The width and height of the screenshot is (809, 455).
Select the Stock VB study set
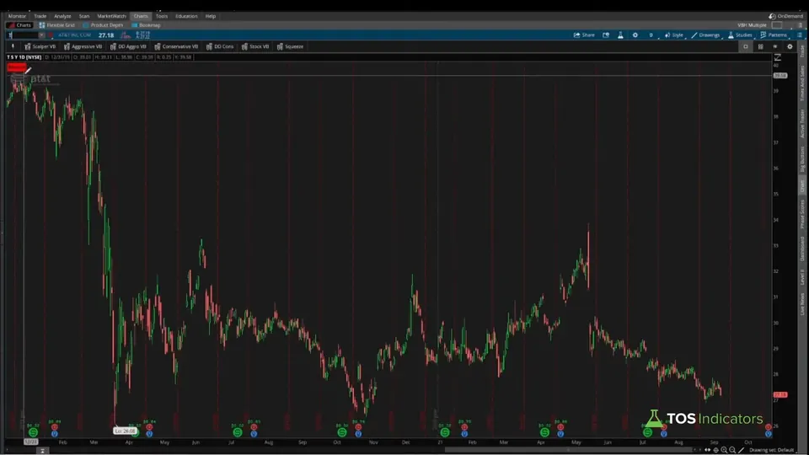(255, 46)
